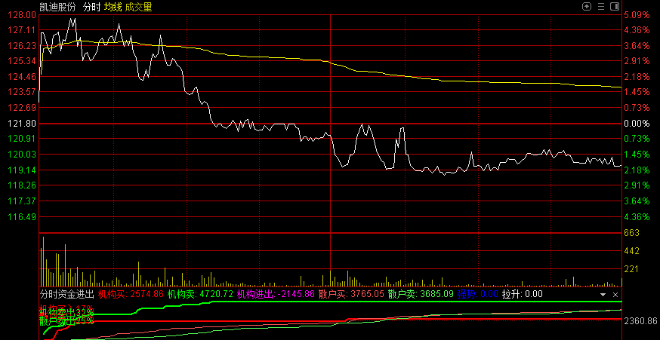
Task: Click the 成交量 legend label
Action: (x=138, y=7)
